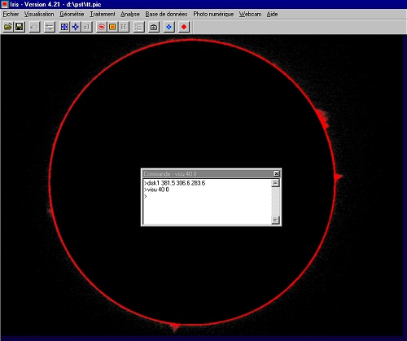Click the H histogram toolbar icon
The height and width of the screenshot is (341, 407).
(x=124, y=27)
